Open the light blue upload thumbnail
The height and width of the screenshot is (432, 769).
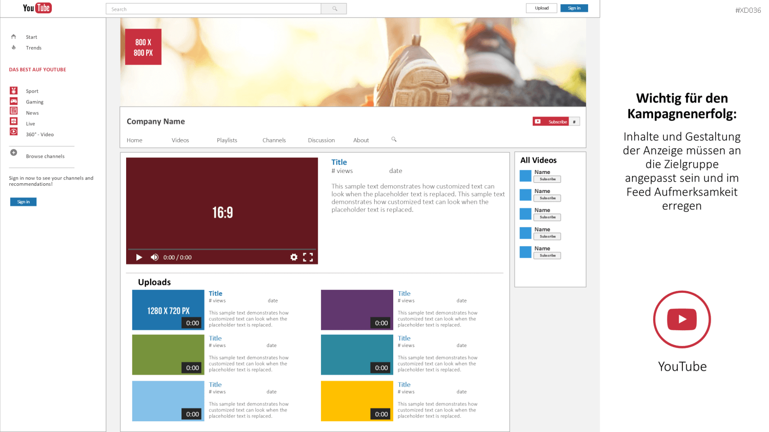[168, 401]
